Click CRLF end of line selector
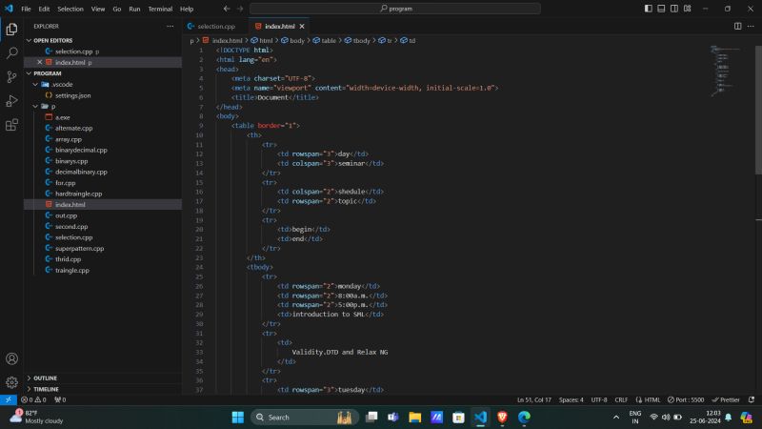The image size is (762, 429). [x=621, y=399]
